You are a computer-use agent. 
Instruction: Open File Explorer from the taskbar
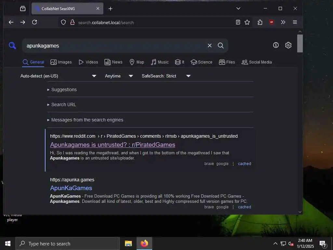[x=128, y=243]
